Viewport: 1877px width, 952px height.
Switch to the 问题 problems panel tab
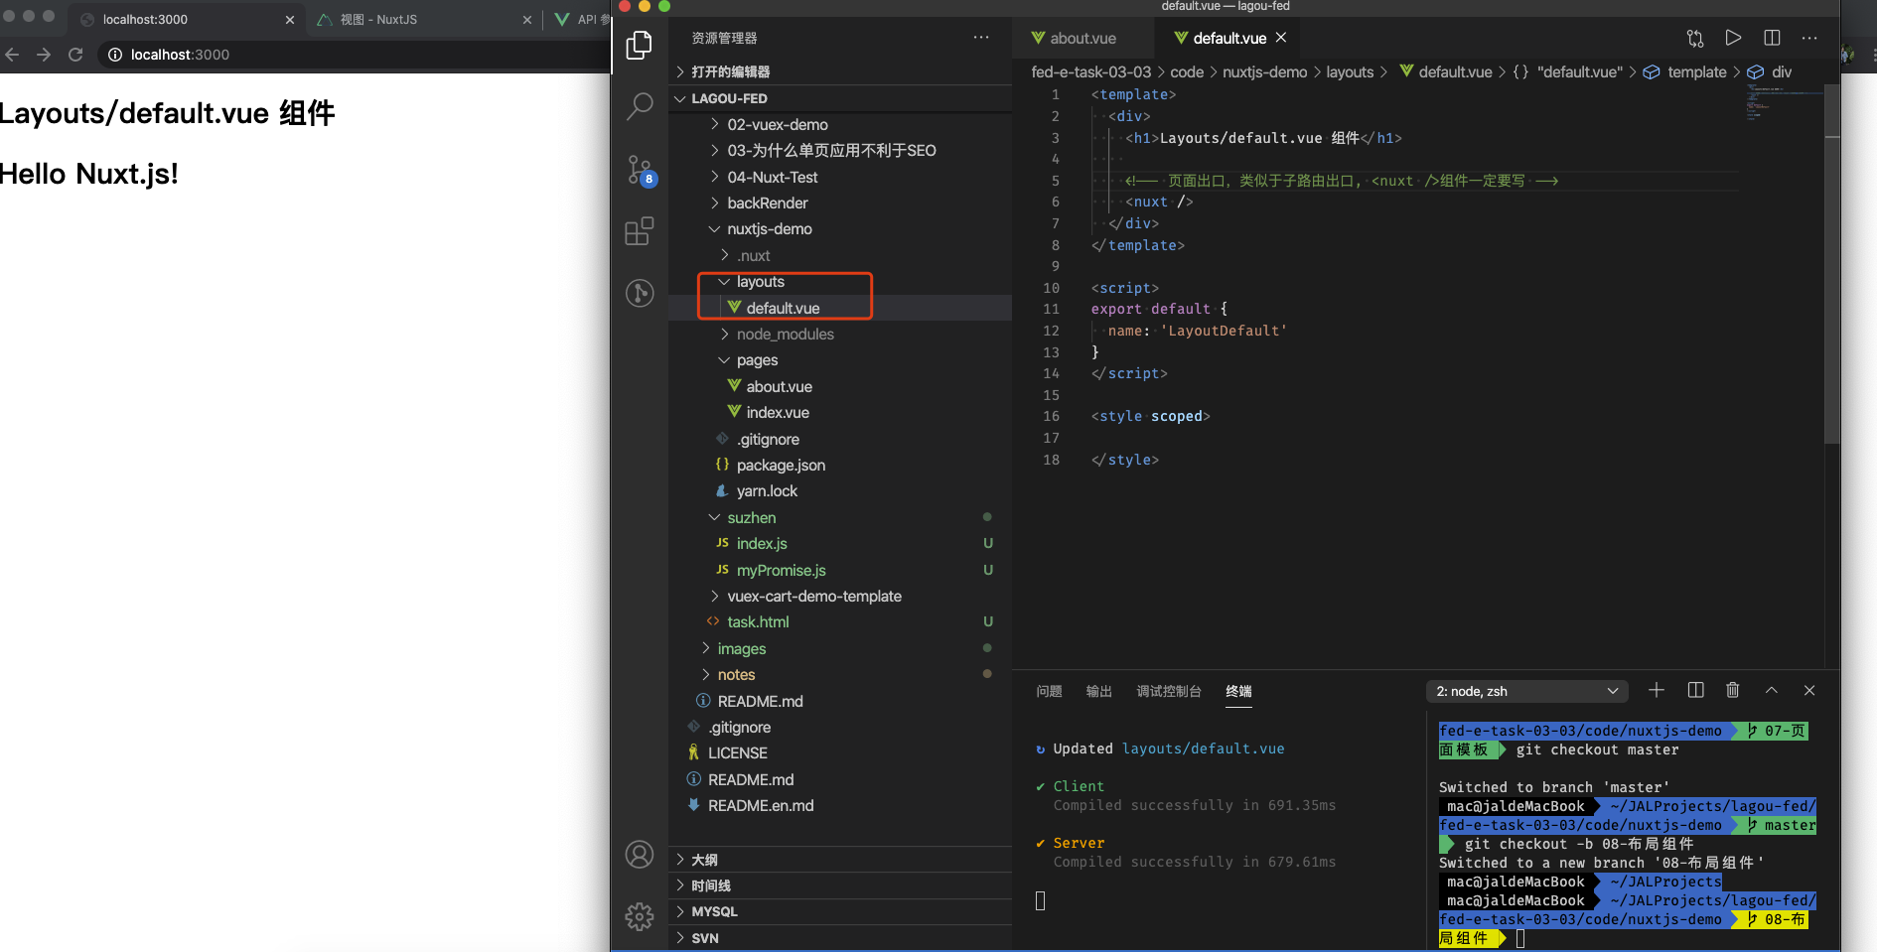point(1049,691)
